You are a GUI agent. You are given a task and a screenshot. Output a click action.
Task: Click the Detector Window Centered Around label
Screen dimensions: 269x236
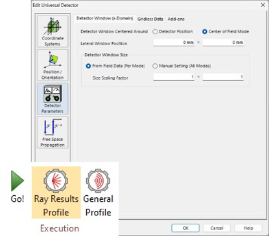[114, 32]
